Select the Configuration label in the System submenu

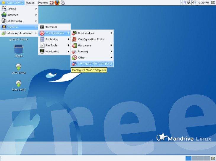54,33
